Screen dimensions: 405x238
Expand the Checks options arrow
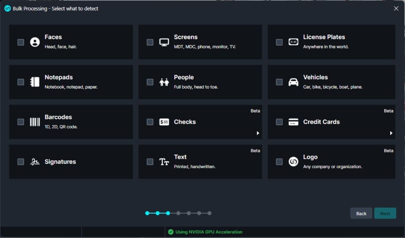(x=258, y=133)
